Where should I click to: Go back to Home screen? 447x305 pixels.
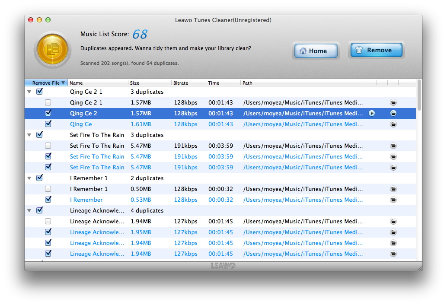pos(316,51)
